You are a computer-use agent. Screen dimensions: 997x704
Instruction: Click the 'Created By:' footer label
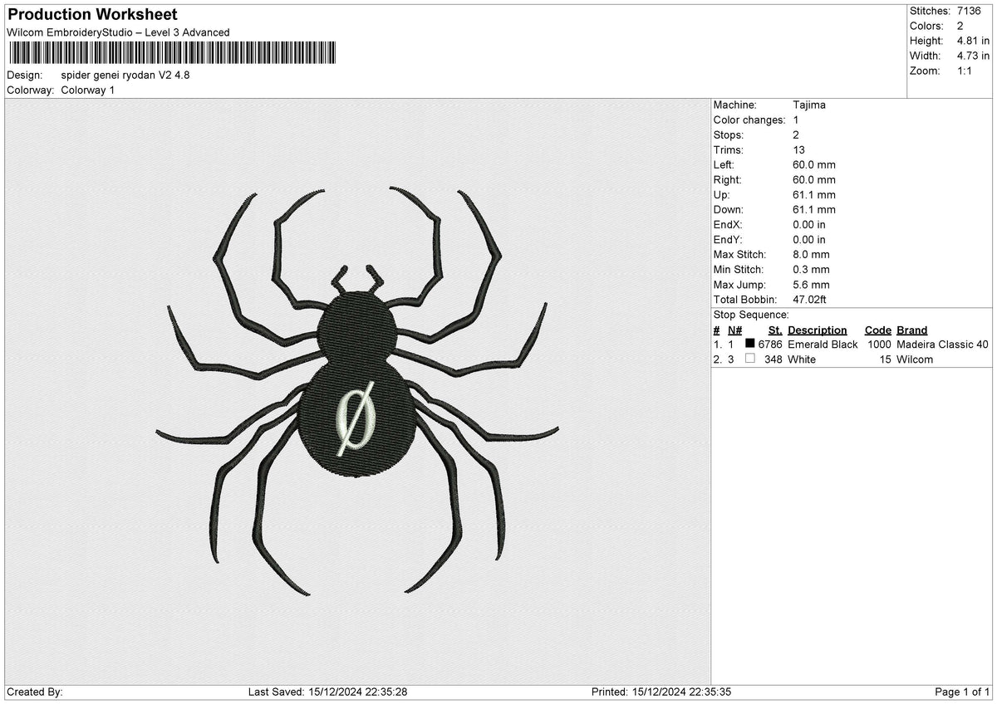point(35,692)
